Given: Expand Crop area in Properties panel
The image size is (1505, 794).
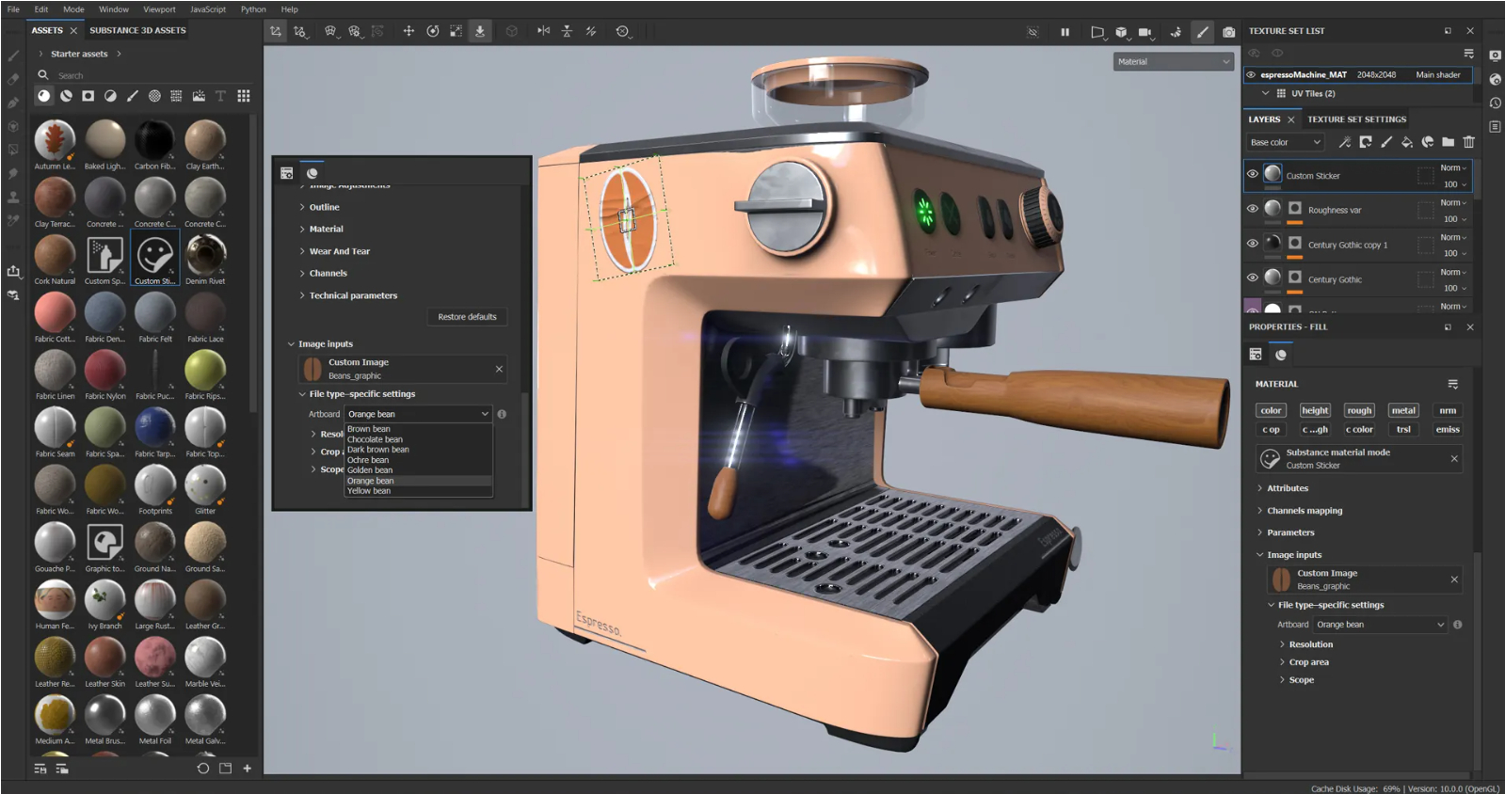Looking at the screenshot, I should point(1308,662).
